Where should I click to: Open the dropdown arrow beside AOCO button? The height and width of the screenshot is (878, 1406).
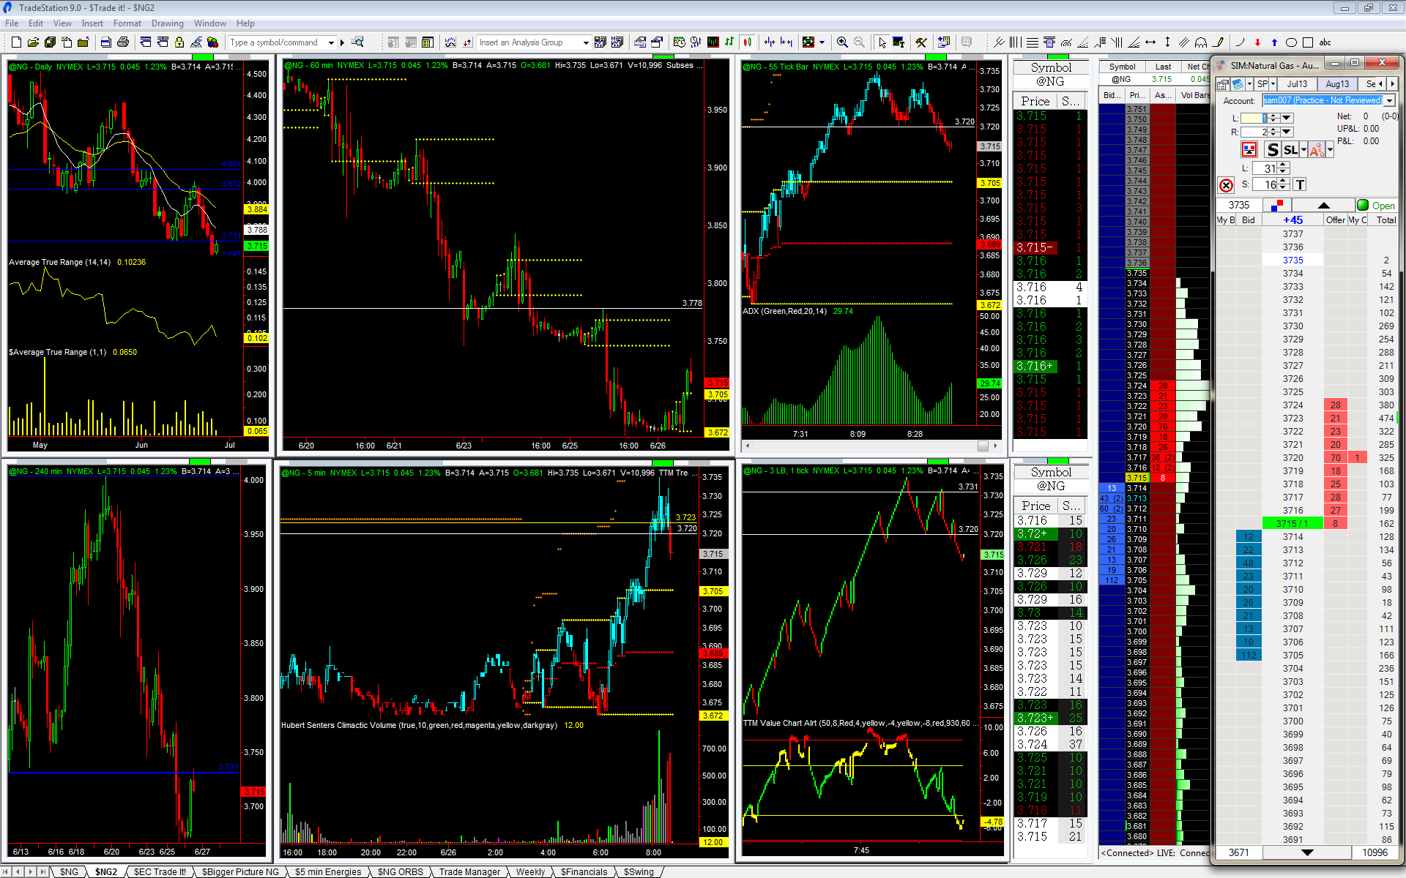pyautogui.click(x=1329, y=150)
